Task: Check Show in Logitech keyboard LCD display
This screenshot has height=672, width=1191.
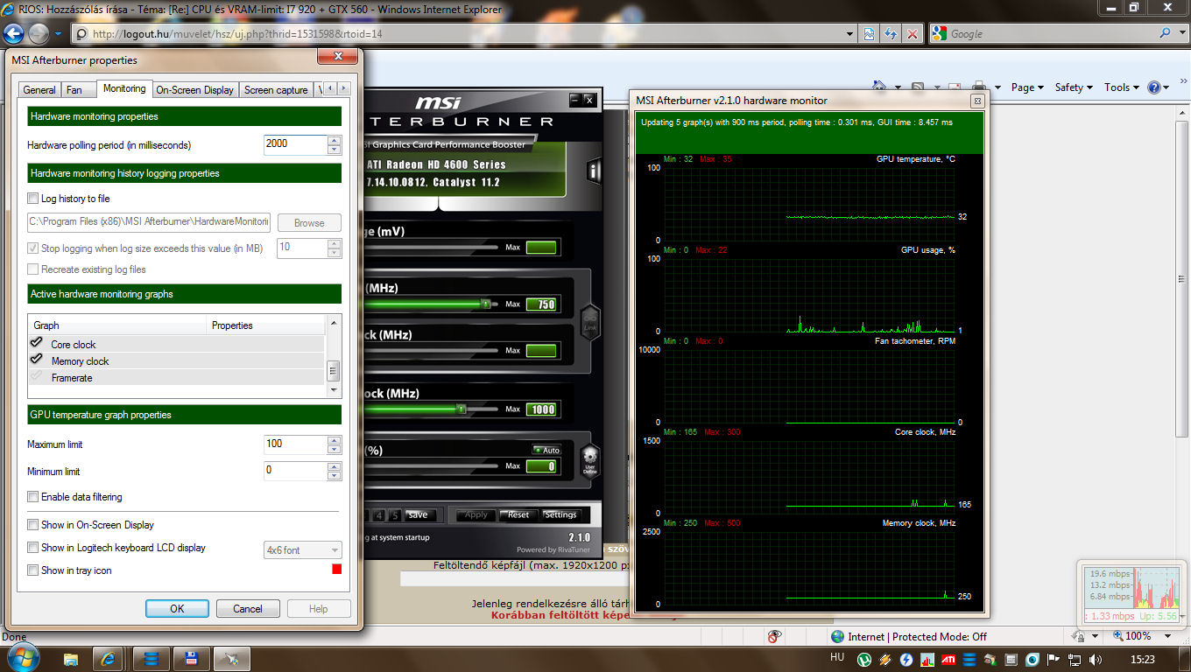Action: pyautogui.click(x=33, y=548)
